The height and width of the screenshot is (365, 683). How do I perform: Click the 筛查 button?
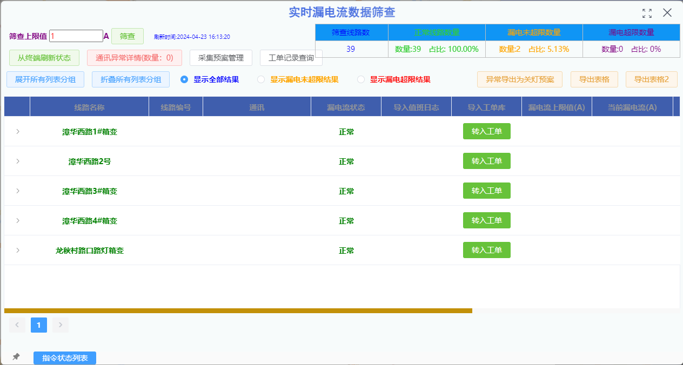[x=128, y=36]
